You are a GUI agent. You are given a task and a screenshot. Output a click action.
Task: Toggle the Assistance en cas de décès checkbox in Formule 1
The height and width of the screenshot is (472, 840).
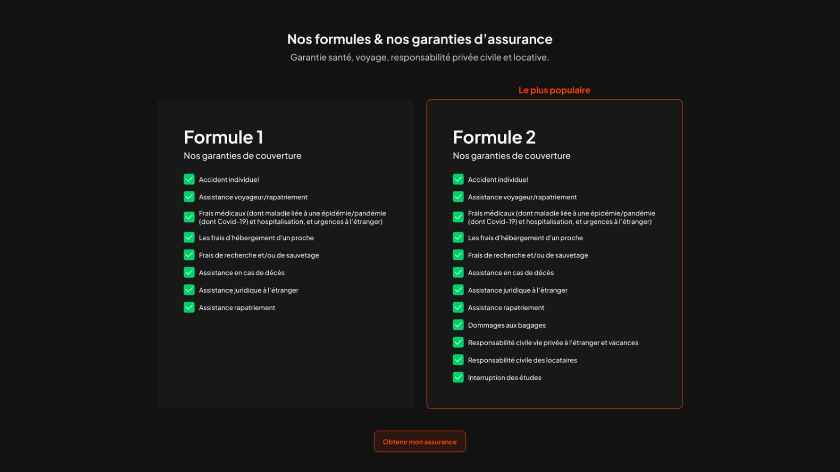point(189,272)
